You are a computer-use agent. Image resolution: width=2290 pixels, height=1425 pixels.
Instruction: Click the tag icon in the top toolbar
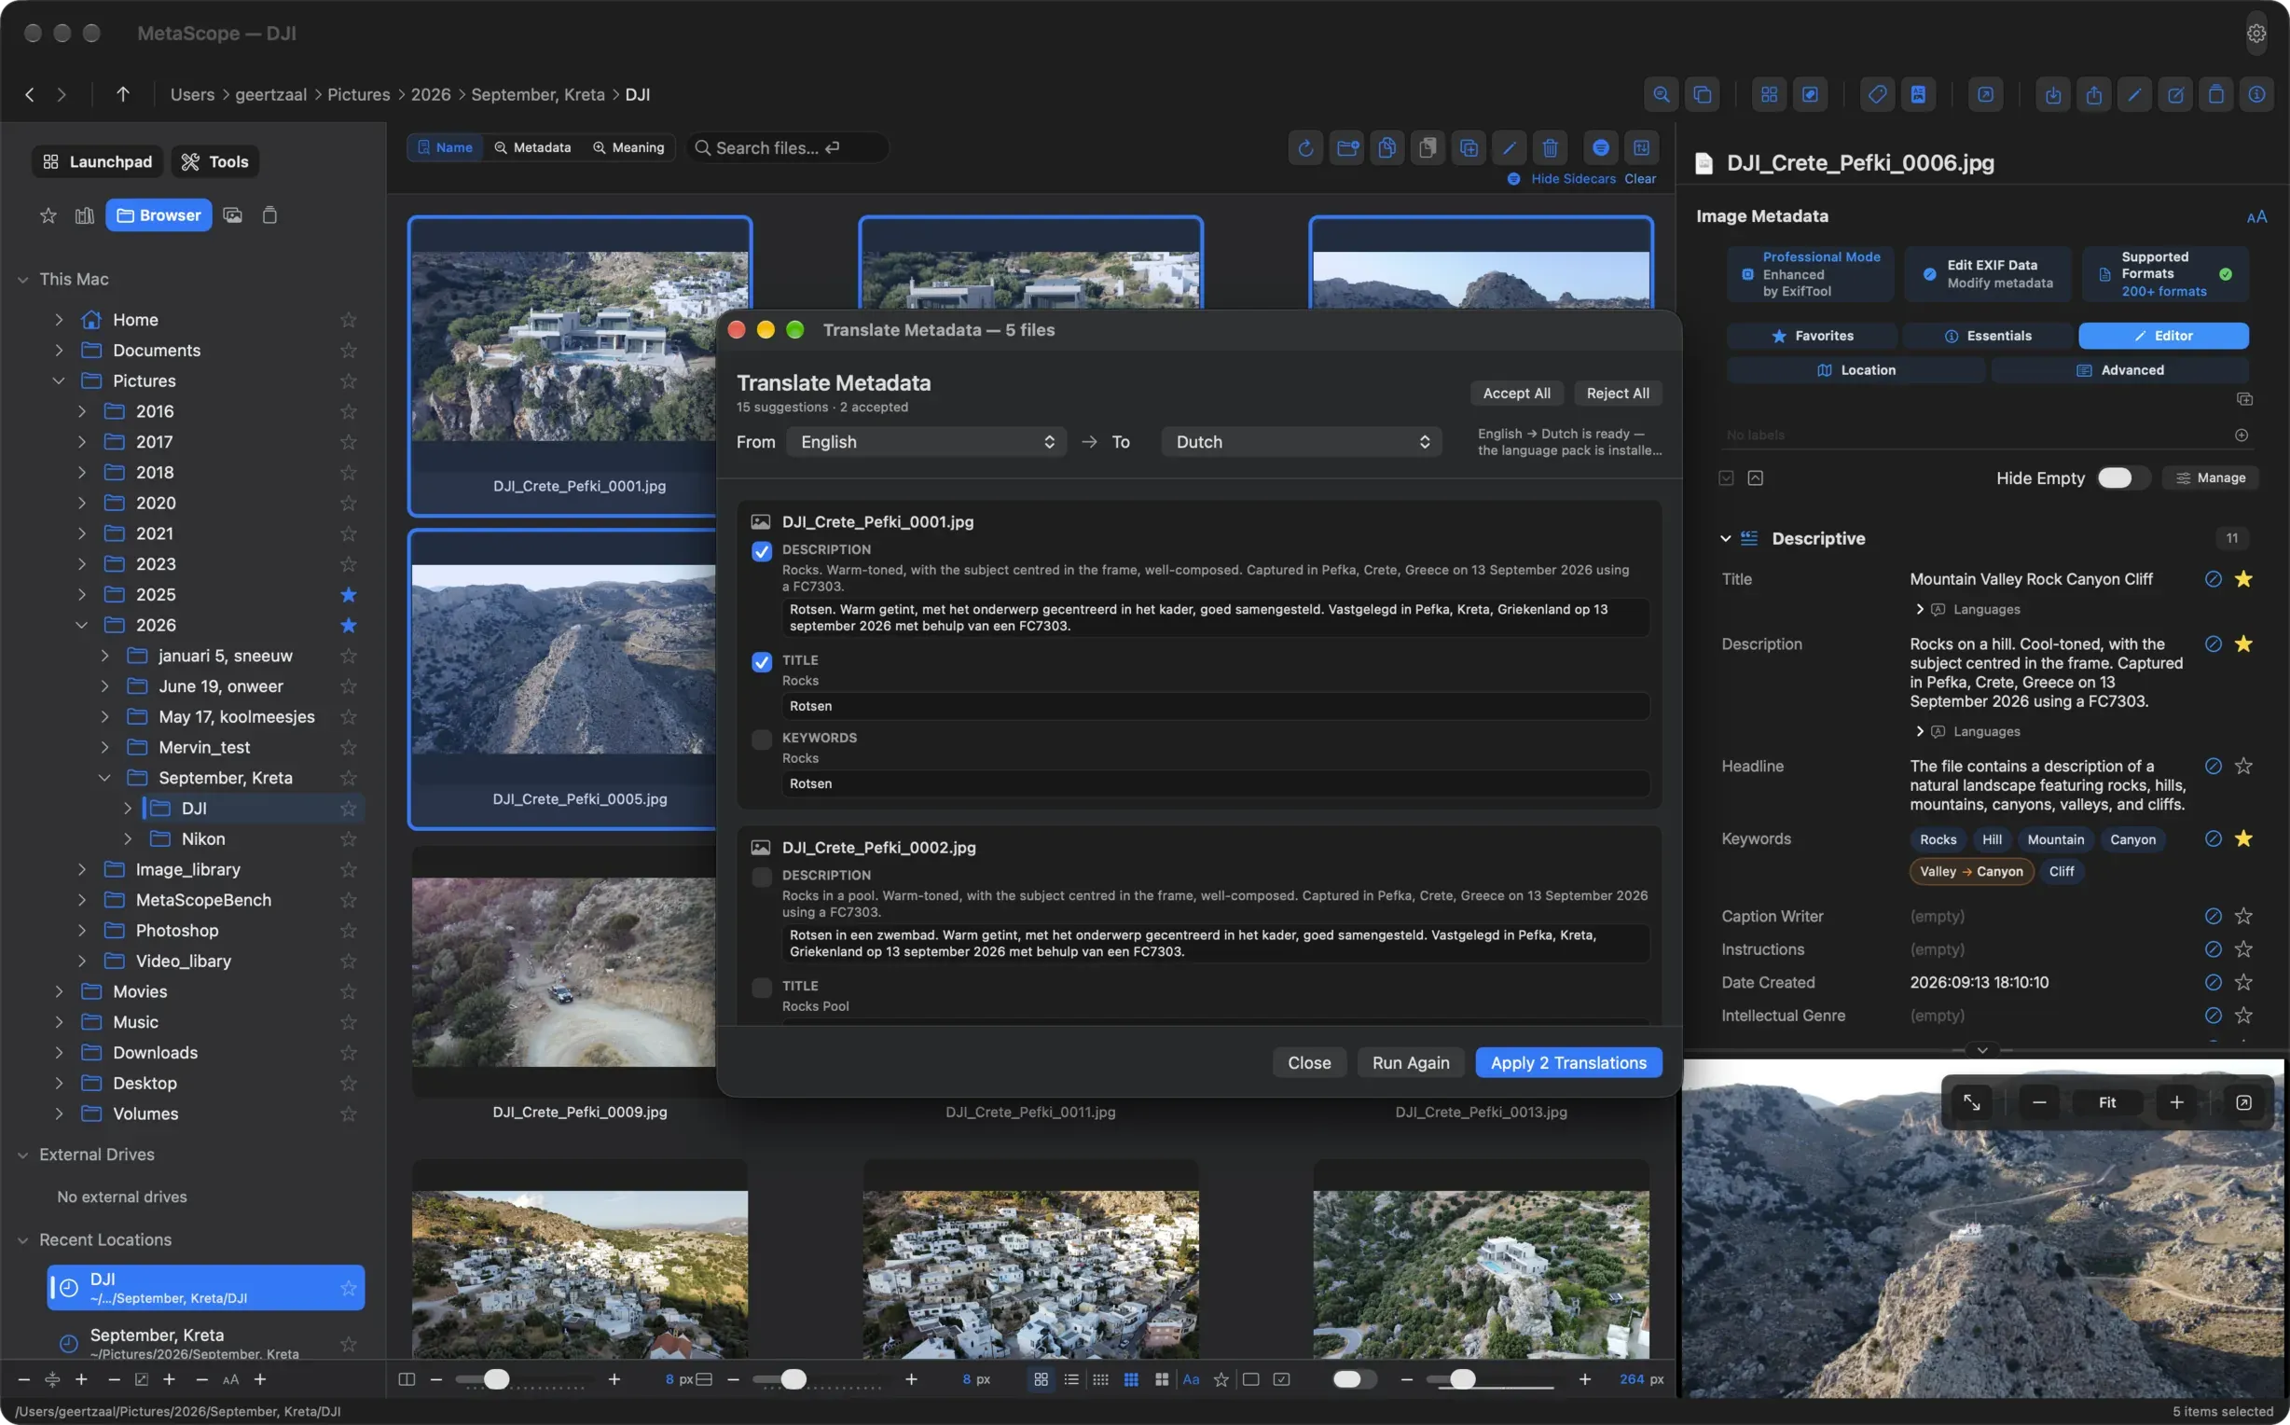[1877, 94]
